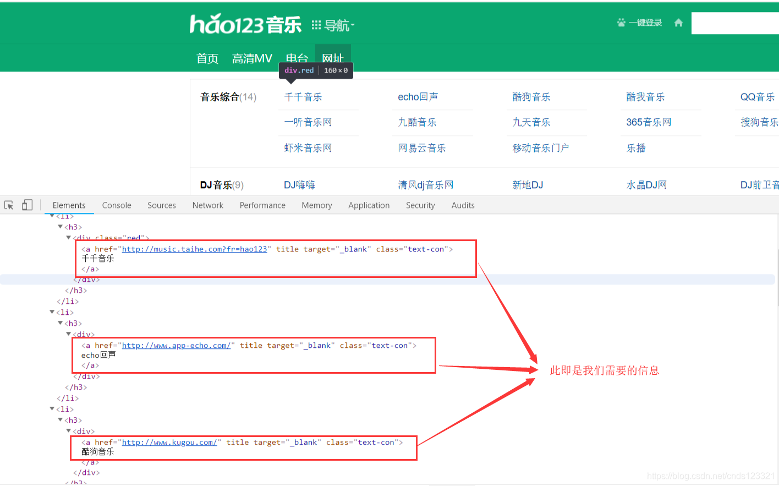Viewport: 779px width, 486px height.
Task: Open the 网易云音乐 link
Action: 422,148
